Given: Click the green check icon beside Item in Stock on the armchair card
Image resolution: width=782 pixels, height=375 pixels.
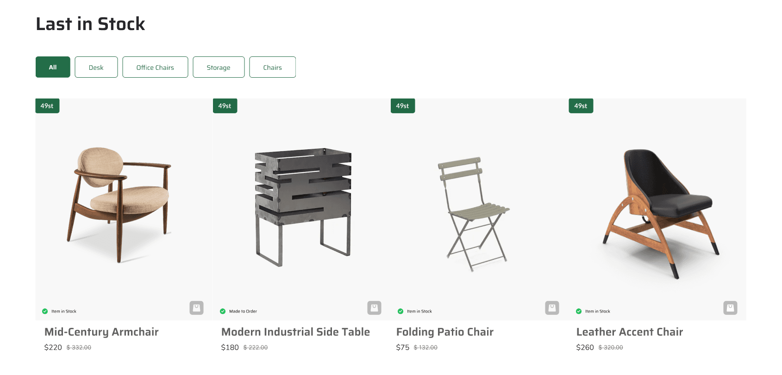Looking at the screenshot, I should pyautogui.click(x=46, y=311).
